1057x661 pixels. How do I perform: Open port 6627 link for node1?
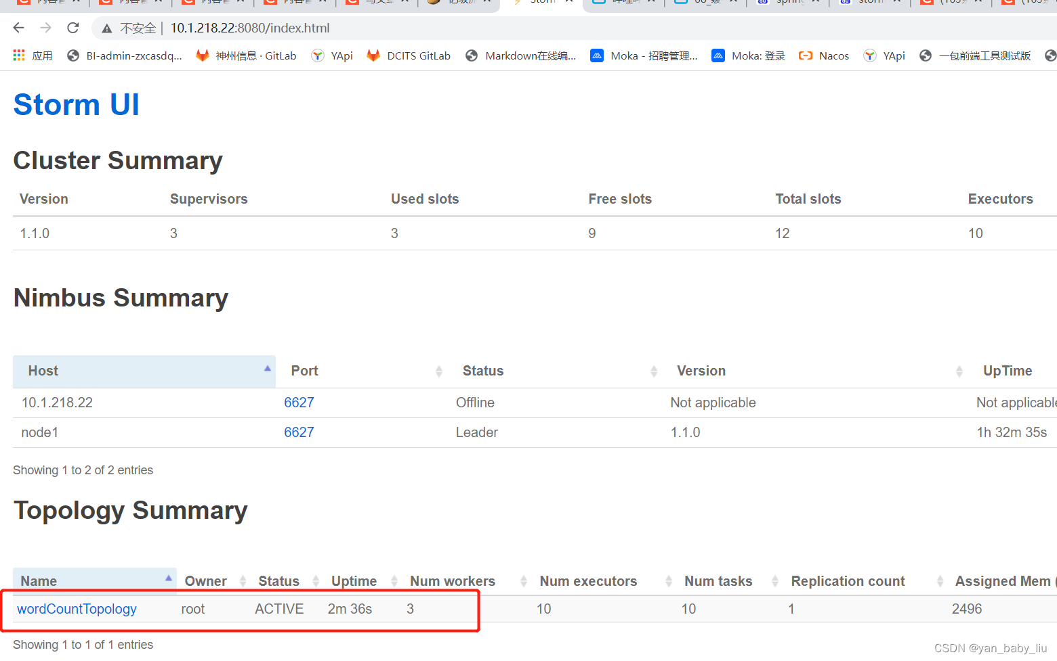299,432
